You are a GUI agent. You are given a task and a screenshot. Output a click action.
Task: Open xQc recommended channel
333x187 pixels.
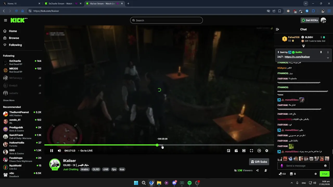pyautogui.click(x=22, y=175)
